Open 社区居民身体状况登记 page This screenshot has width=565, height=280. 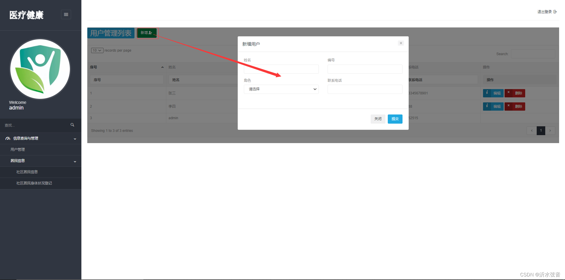coord(34,183)
